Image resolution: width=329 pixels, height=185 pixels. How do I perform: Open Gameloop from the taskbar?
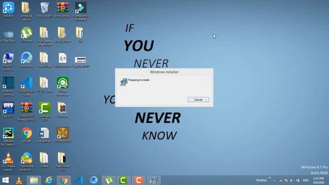pos(94,180)
